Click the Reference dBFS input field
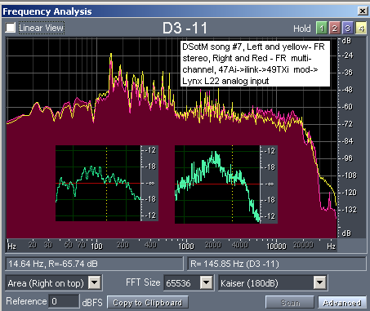This screenshot has height=311, width=370. [x=64, y=301]
